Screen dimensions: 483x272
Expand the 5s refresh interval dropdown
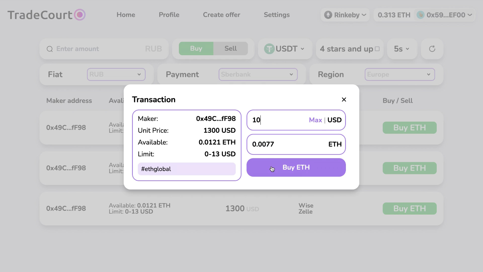pyautogui.click(x=402, y=49)
